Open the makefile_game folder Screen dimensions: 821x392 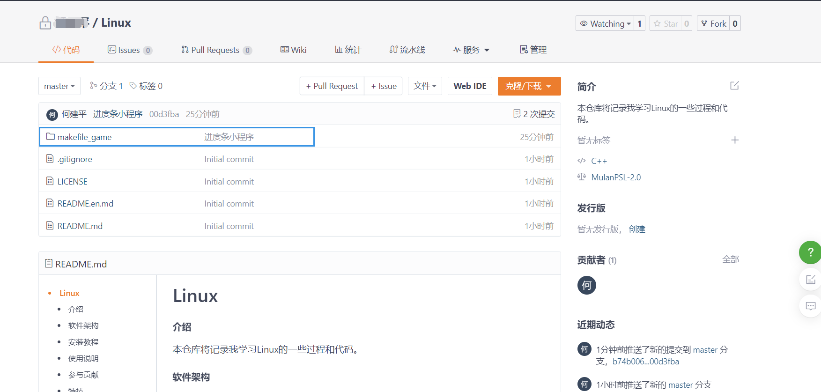(84, 137)
